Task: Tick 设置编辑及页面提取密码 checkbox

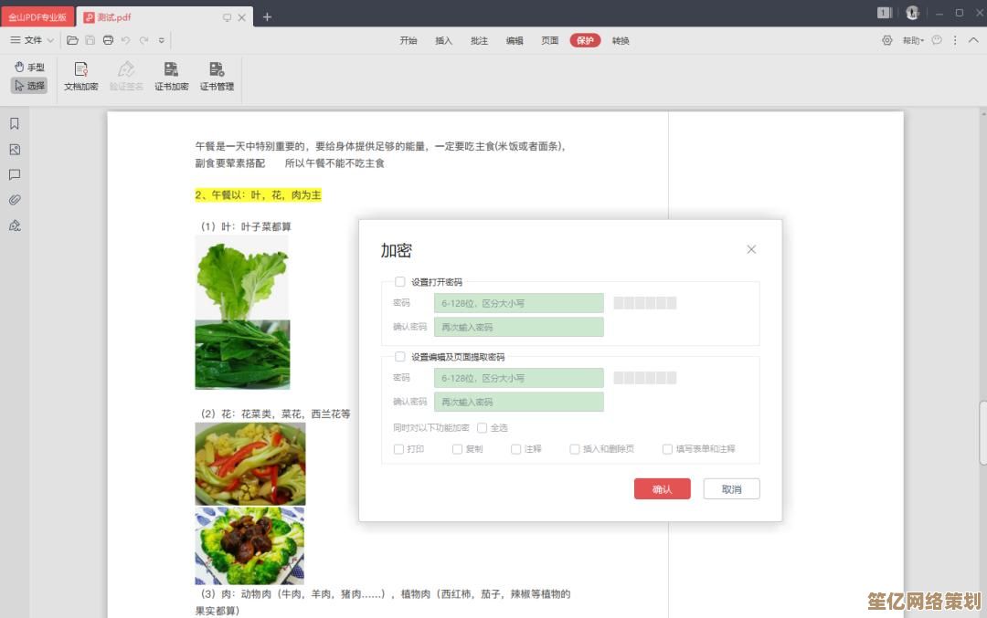Action: coord(399,357)
